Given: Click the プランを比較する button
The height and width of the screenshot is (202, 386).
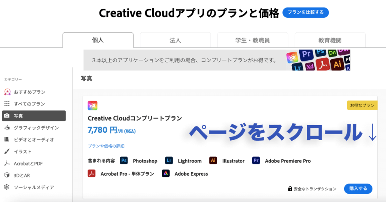Looking at the screenshot, I should [305, 12].
